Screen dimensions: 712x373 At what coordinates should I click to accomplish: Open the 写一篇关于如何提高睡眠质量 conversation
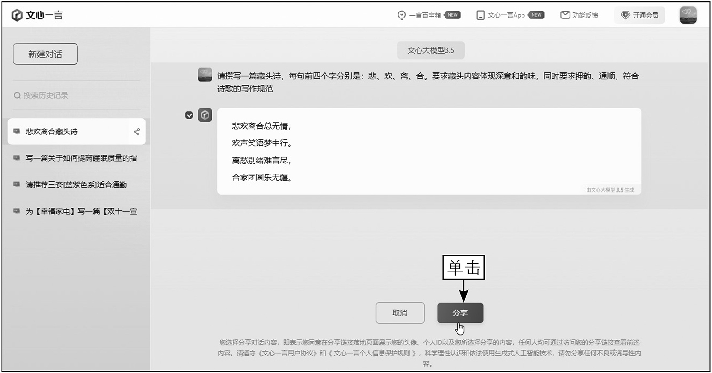pos(77,158)
